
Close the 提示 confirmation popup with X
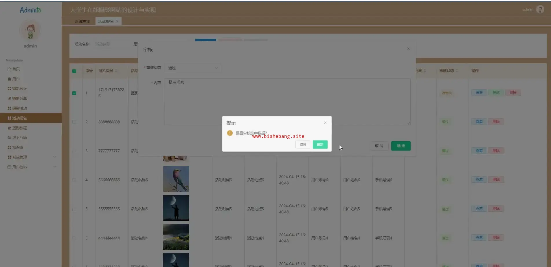pyautogui.click(x=325, y=123)
